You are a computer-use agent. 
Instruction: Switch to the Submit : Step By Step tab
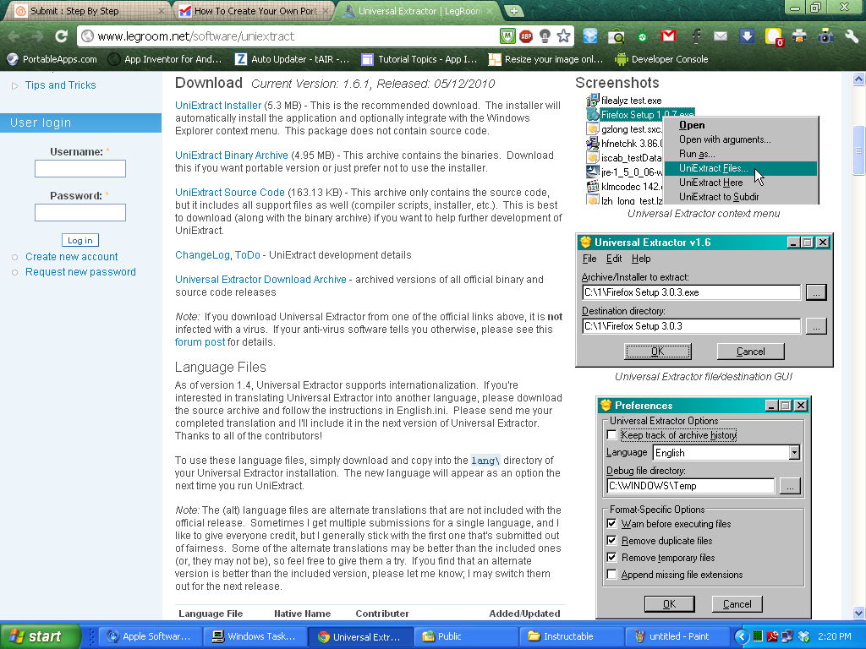88,11
